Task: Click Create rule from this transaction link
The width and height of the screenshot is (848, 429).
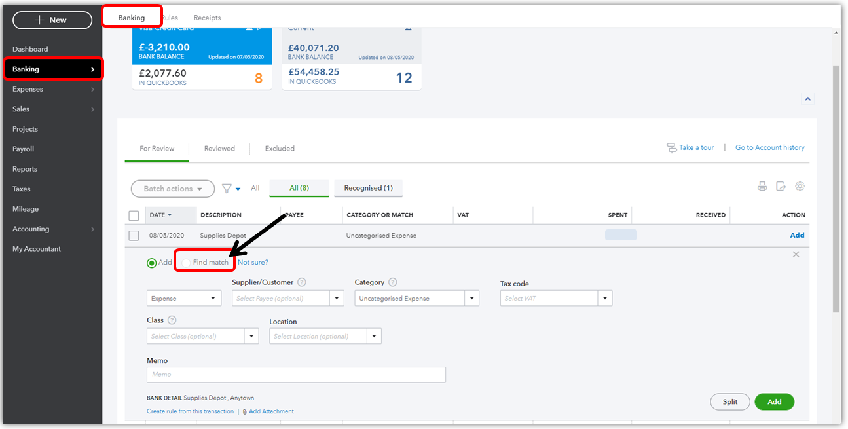Action: pos(190,411)
